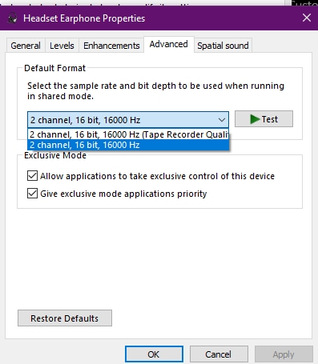Click the Exclusive Mode group label
The width and height of the screenshot is (318, 364).
(55, 155)
